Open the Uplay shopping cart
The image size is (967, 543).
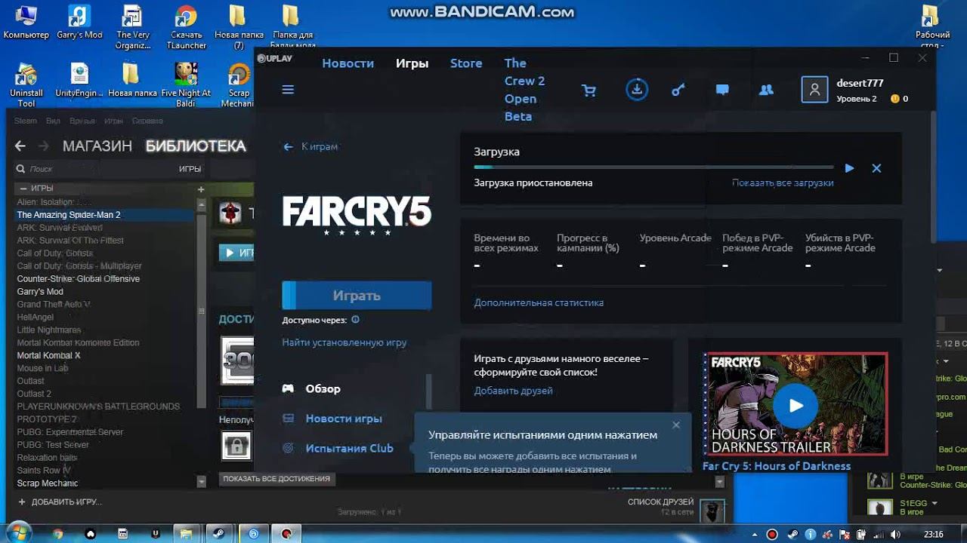(589, 90)
